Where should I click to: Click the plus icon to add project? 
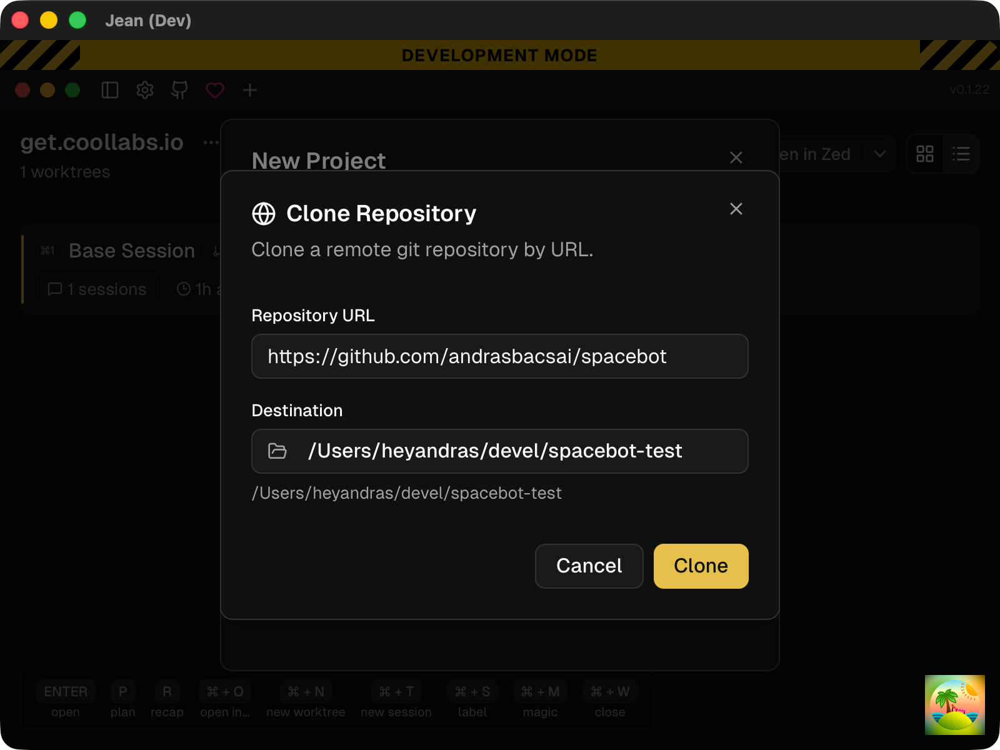point(250,90)
